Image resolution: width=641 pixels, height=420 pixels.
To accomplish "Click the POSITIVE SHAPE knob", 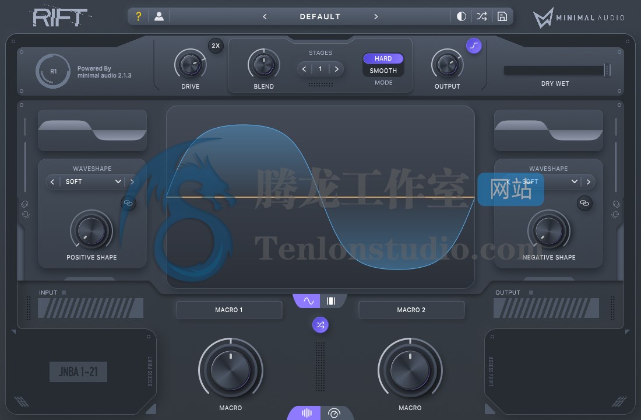I will click(x=91, y=230).
